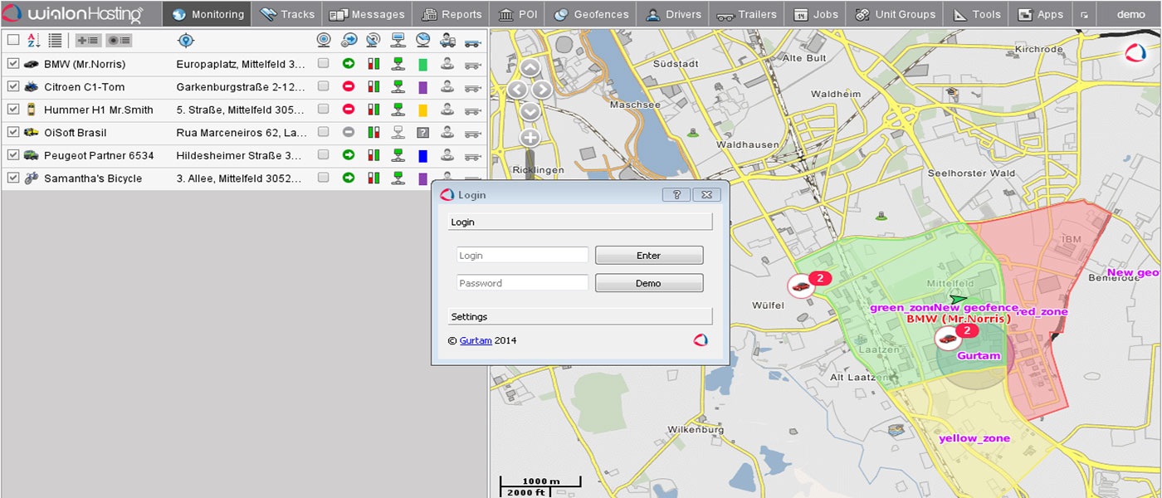1162x498 pixels.
Task: Click the window icon next to Apps
Action: click(1084, 15)
